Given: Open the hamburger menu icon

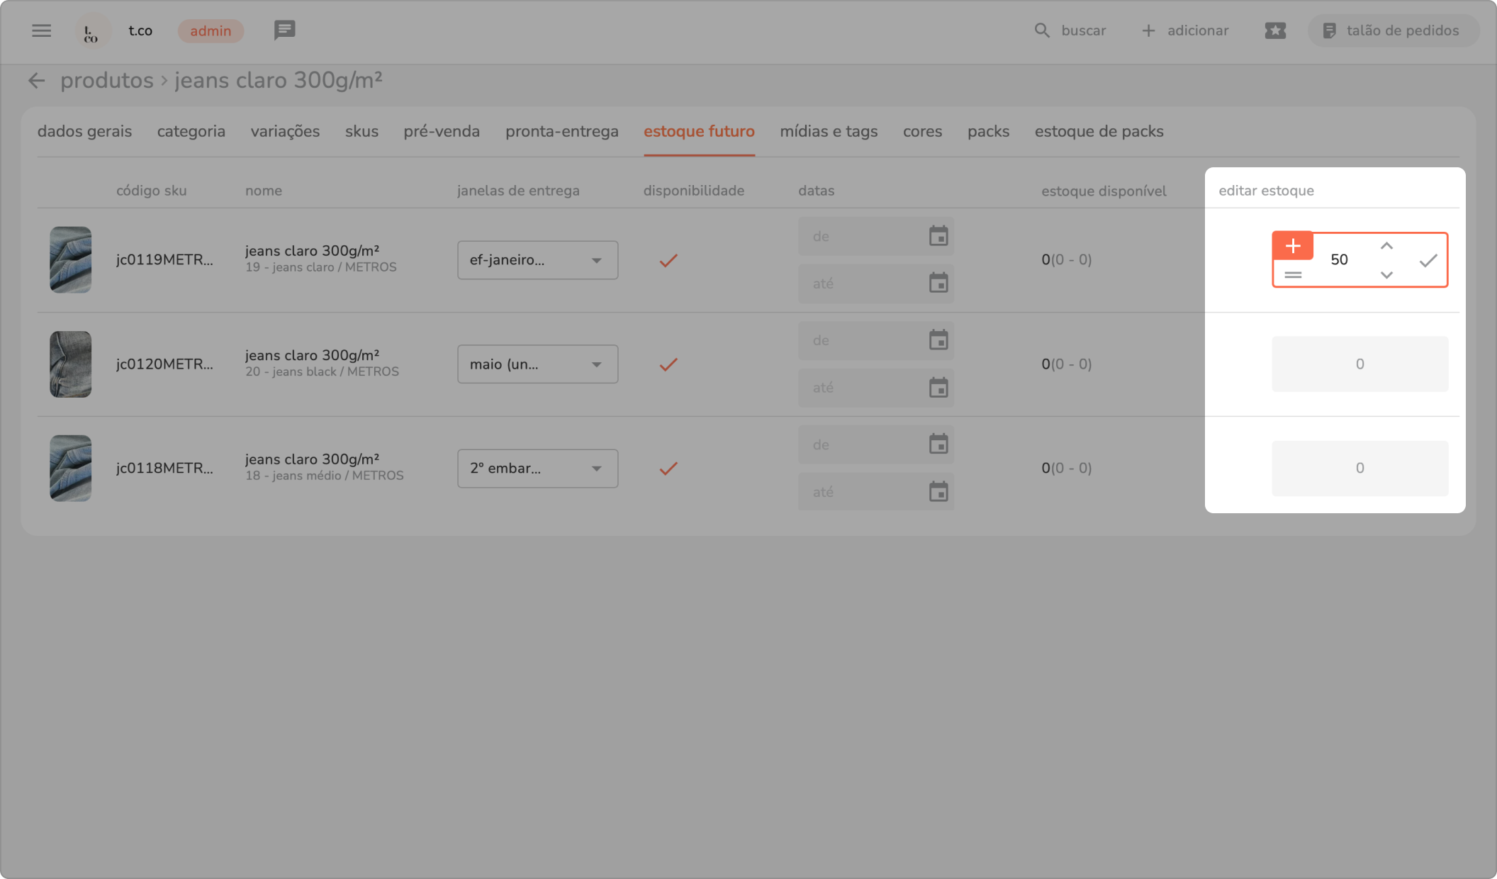Looking at the screenshot, I should [x=41, y=30].
